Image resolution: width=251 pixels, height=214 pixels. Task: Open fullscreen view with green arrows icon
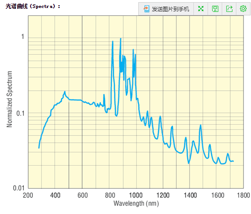click(201, 9)
